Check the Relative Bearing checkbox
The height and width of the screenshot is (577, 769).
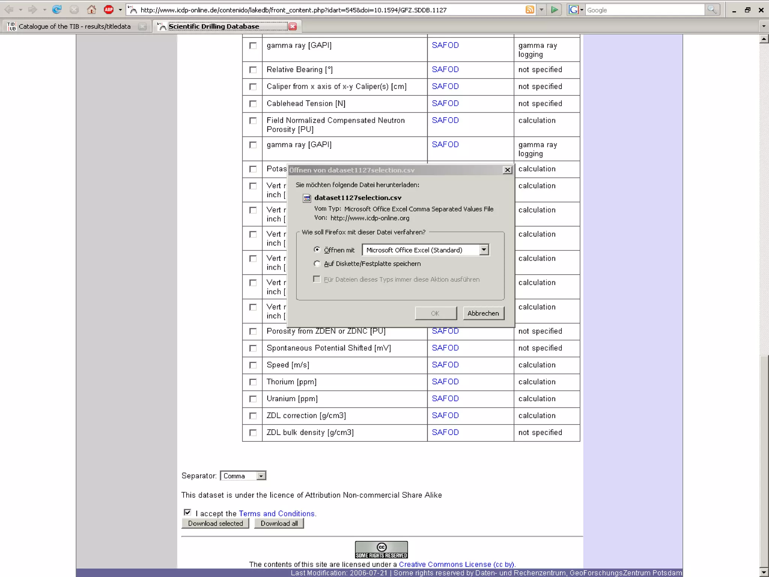coord(253,70)
